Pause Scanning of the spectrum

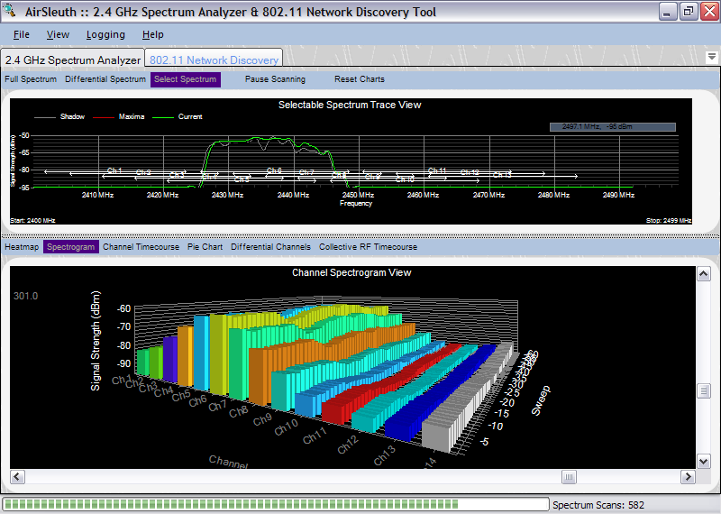click(x=275, y=79)
